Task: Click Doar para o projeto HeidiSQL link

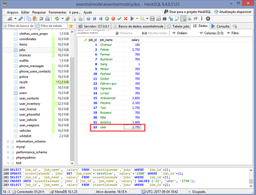Action: pos(187,12)
